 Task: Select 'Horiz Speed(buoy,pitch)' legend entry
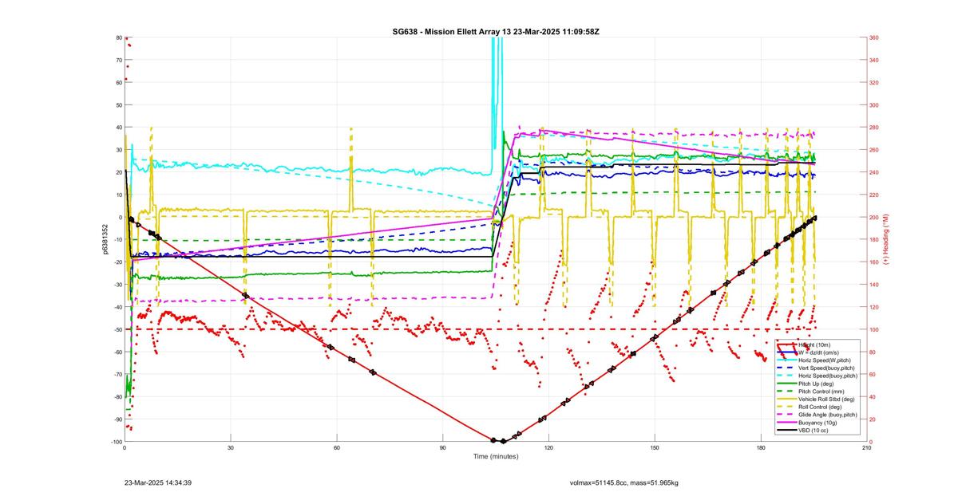point(828,376)
